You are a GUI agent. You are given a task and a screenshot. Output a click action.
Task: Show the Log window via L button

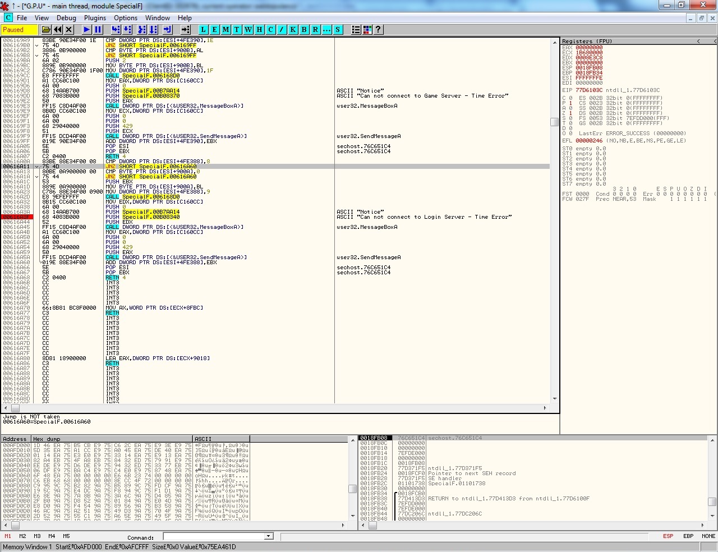click(x=203, y=30)
